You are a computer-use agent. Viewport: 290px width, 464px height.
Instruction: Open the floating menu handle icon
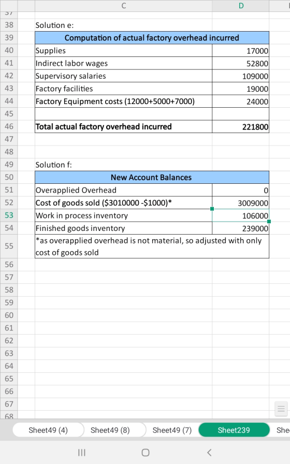coord(281,409)
